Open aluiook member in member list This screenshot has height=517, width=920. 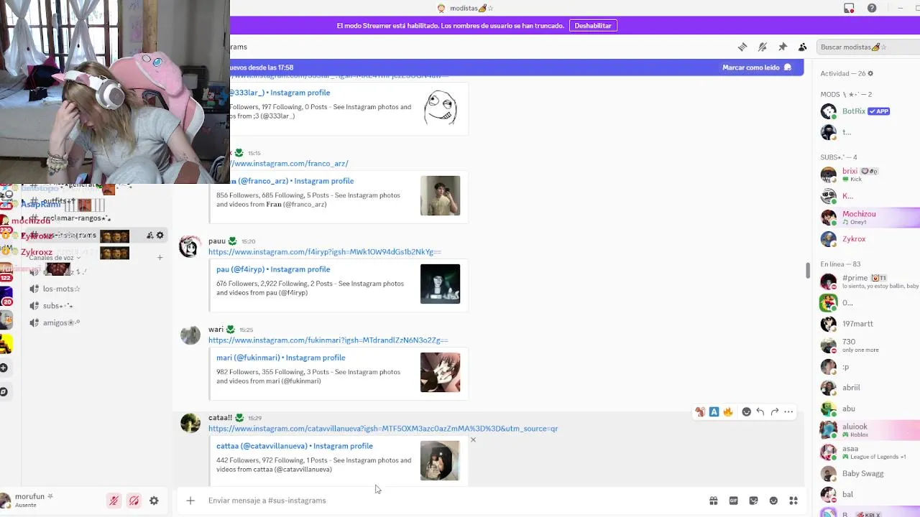[x=868, y=429]
